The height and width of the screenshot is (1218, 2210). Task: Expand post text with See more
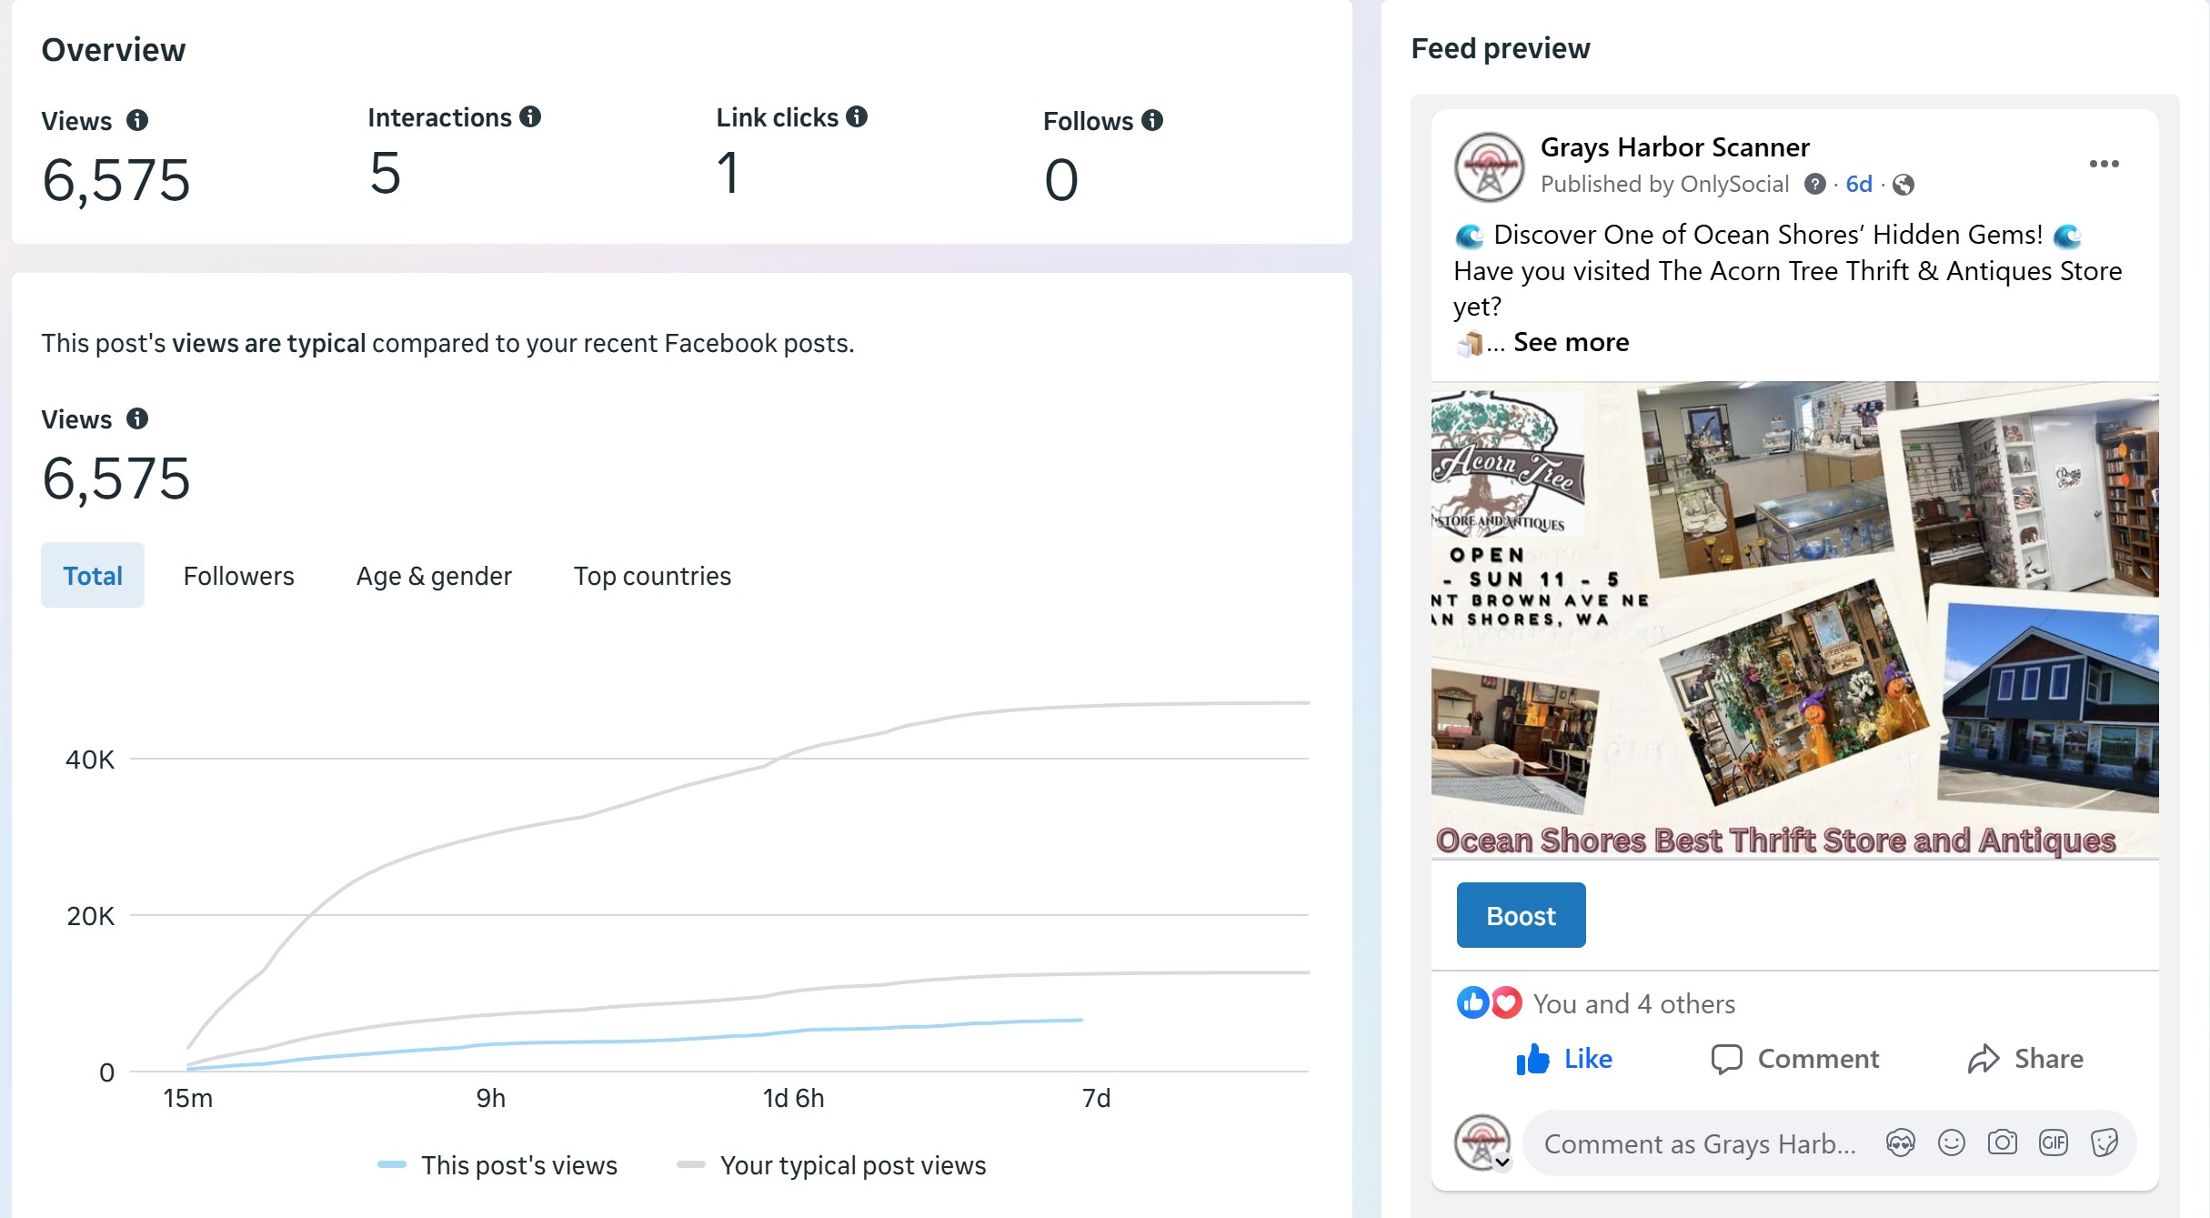[x=1571, y=342]
